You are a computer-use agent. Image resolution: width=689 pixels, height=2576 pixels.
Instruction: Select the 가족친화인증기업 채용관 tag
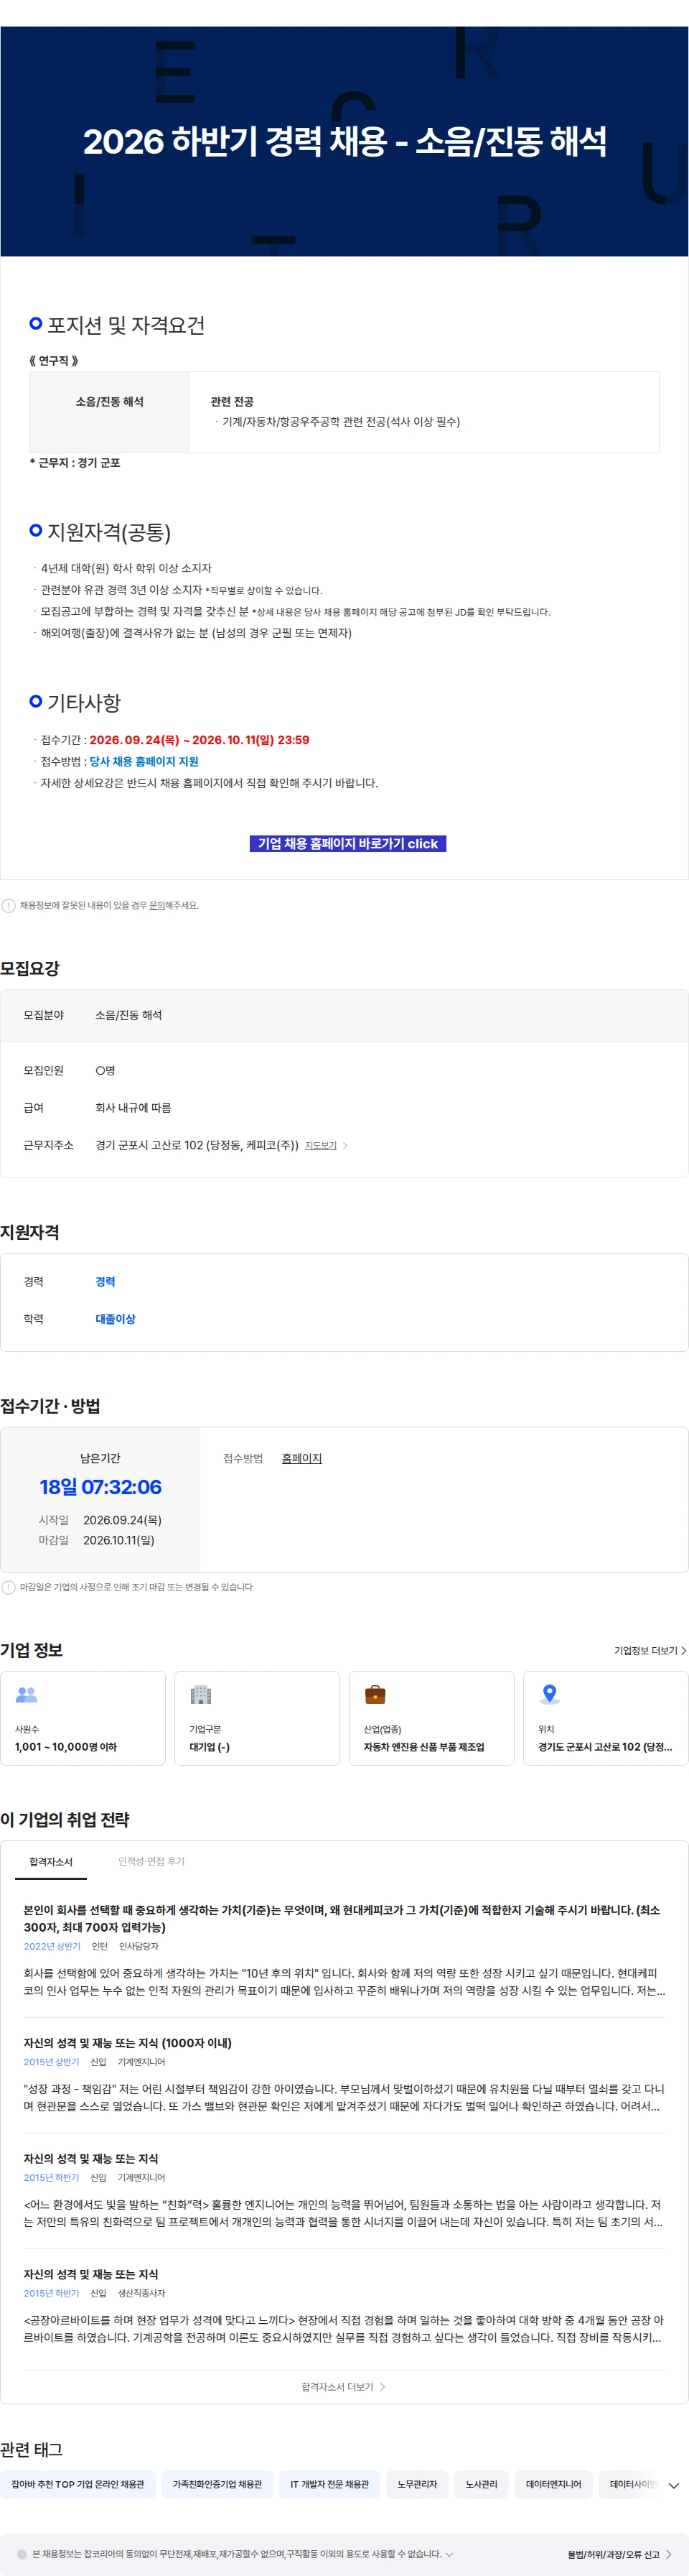[217, 2483]
